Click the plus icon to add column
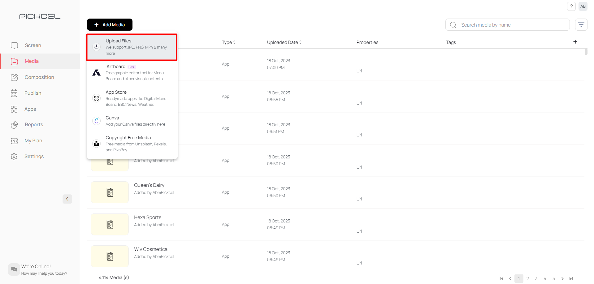 point(575,42)
